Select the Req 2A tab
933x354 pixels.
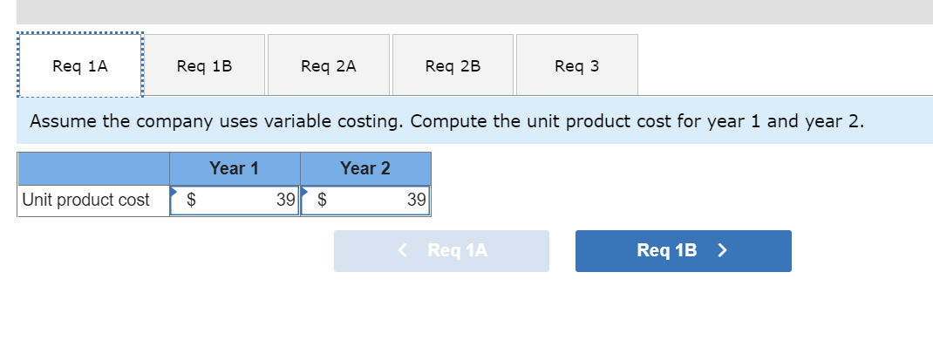[x=328, y=65]
